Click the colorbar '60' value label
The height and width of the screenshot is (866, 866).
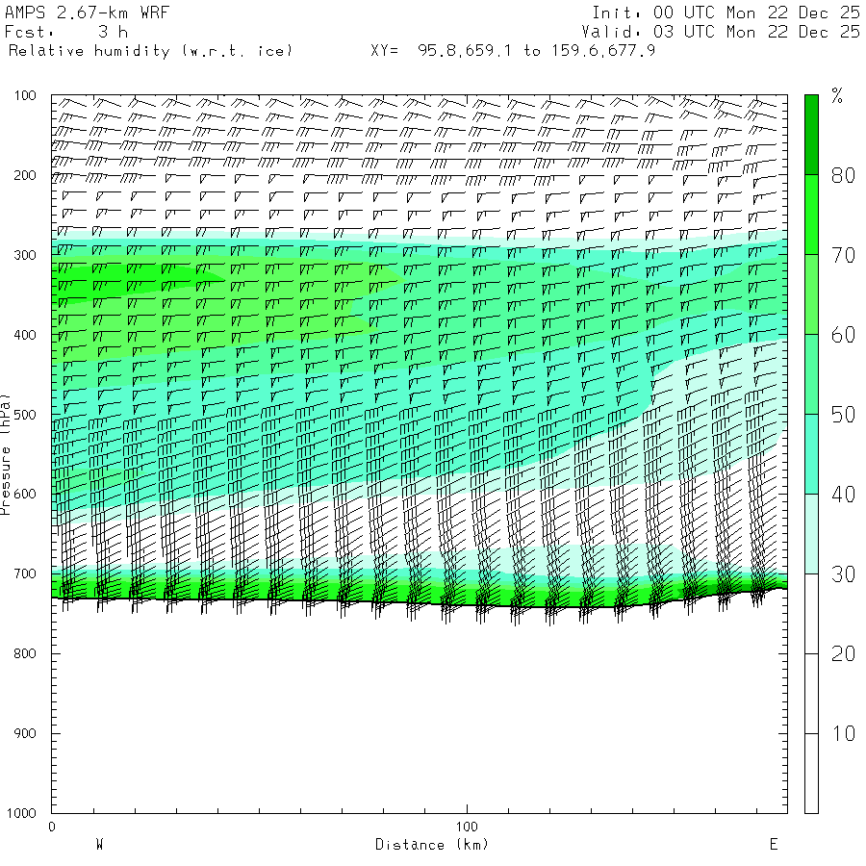coord(843,335)
